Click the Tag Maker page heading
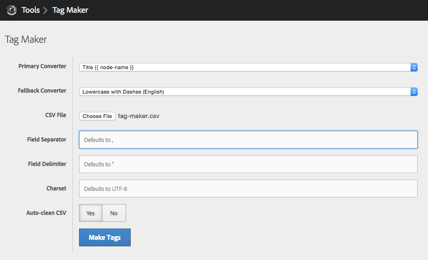Image resolution: width=428 pixels, height=260 pixels. tap(26, 39)
